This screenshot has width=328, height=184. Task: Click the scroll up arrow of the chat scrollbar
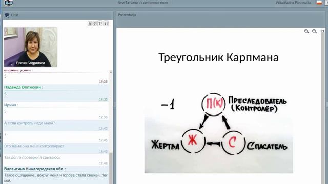click(x=111, y=72)
